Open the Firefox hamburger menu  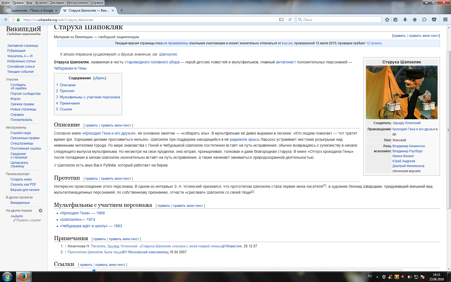point(445,20)
